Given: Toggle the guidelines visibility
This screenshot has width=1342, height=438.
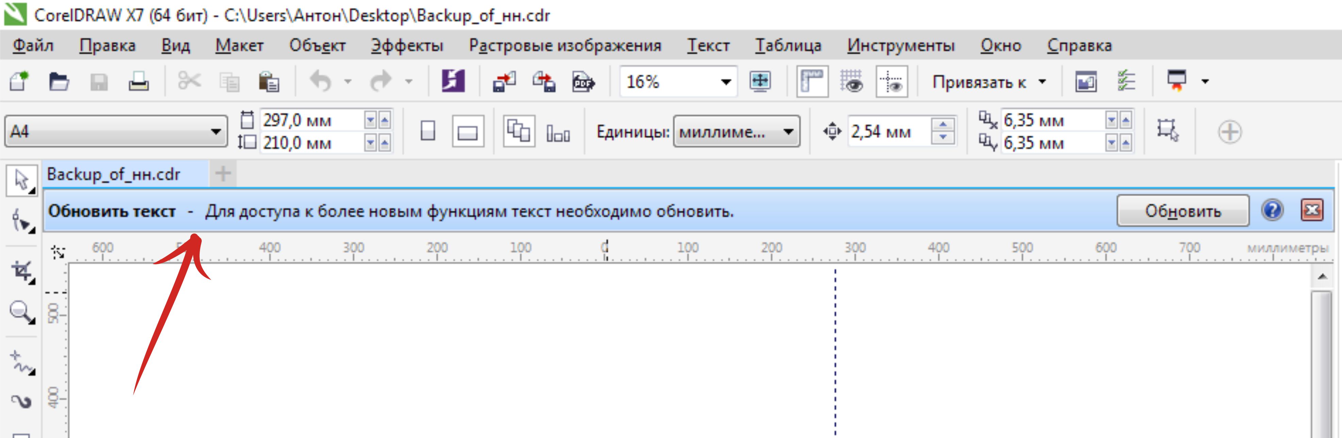Looking at the screenshot, I should (892, 81).
